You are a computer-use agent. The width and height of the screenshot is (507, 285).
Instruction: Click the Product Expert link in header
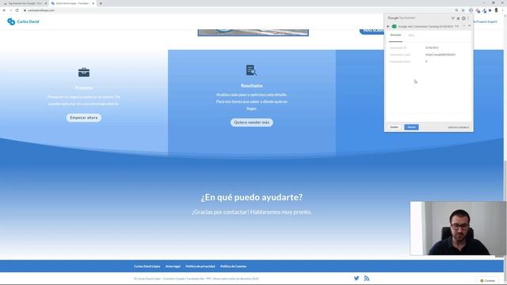point(486,21)
